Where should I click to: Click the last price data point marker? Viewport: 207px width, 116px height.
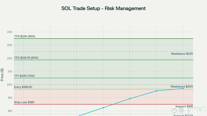(x=183, y=88)
